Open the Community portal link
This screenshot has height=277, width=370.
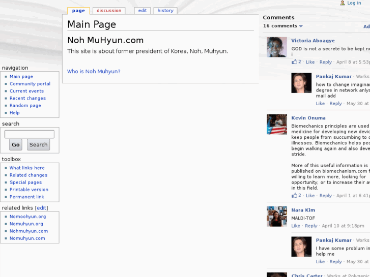click(x=30, y=84)
